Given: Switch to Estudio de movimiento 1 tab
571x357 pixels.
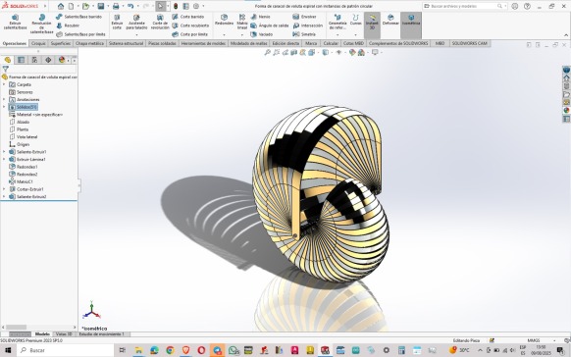Looking at the screenshot, I should point(101,333).
